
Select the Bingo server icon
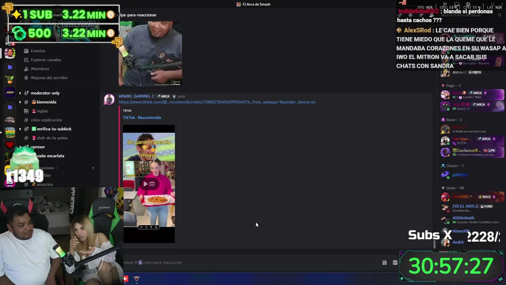[x=10, y=132]
